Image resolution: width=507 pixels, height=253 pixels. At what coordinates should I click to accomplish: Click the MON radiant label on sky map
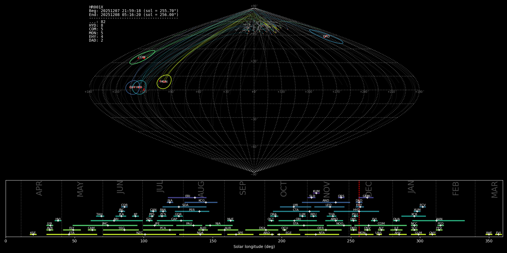[x=164, y=82]
